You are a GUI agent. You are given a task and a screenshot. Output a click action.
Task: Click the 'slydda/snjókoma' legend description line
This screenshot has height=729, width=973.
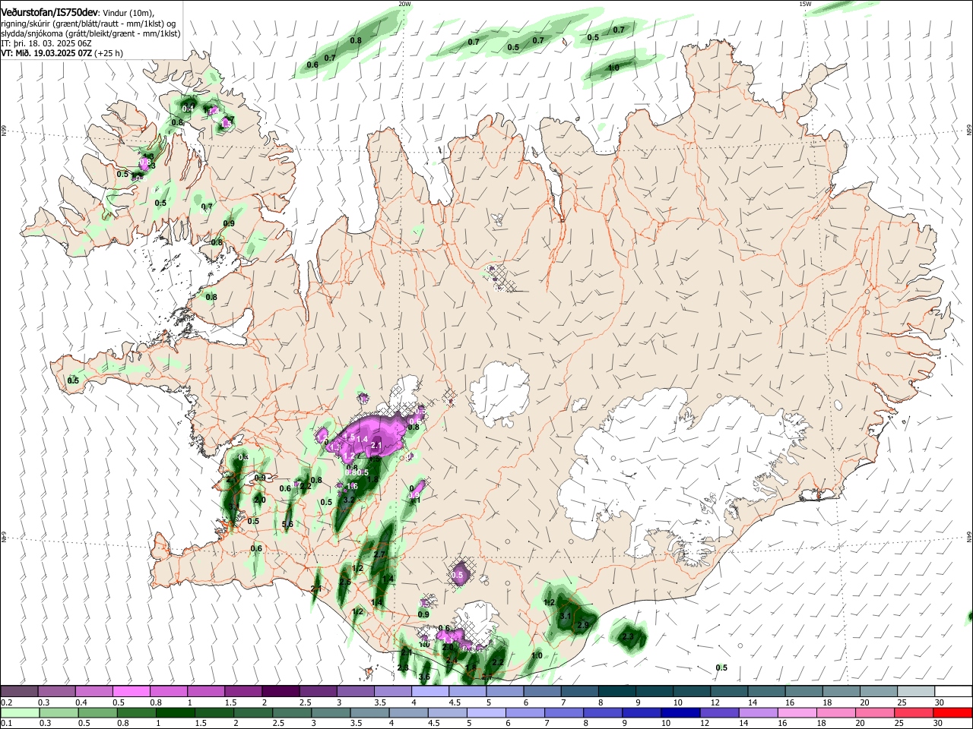tap(90, 33)
